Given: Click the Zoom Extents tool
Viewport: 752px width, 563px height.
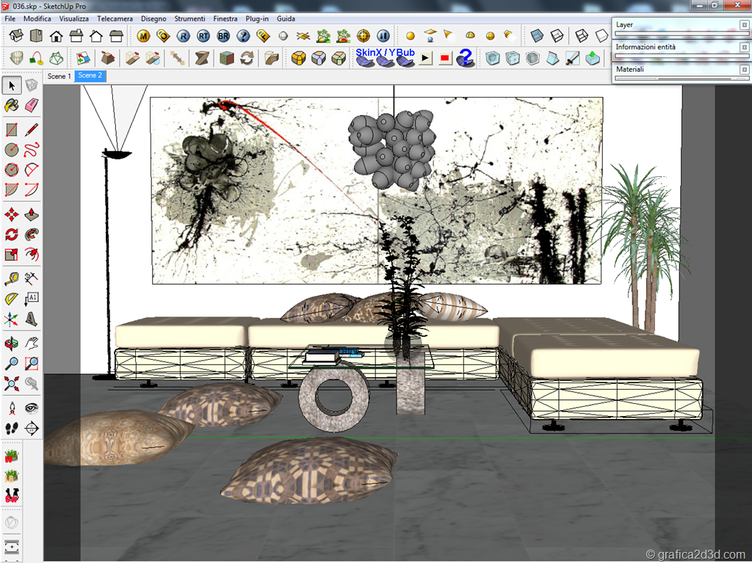Looking at the screenshot, I should pos(12,383).
